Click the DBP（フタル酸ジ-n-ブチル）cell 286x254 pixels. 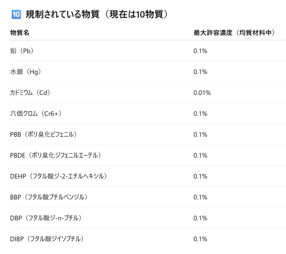46,218
